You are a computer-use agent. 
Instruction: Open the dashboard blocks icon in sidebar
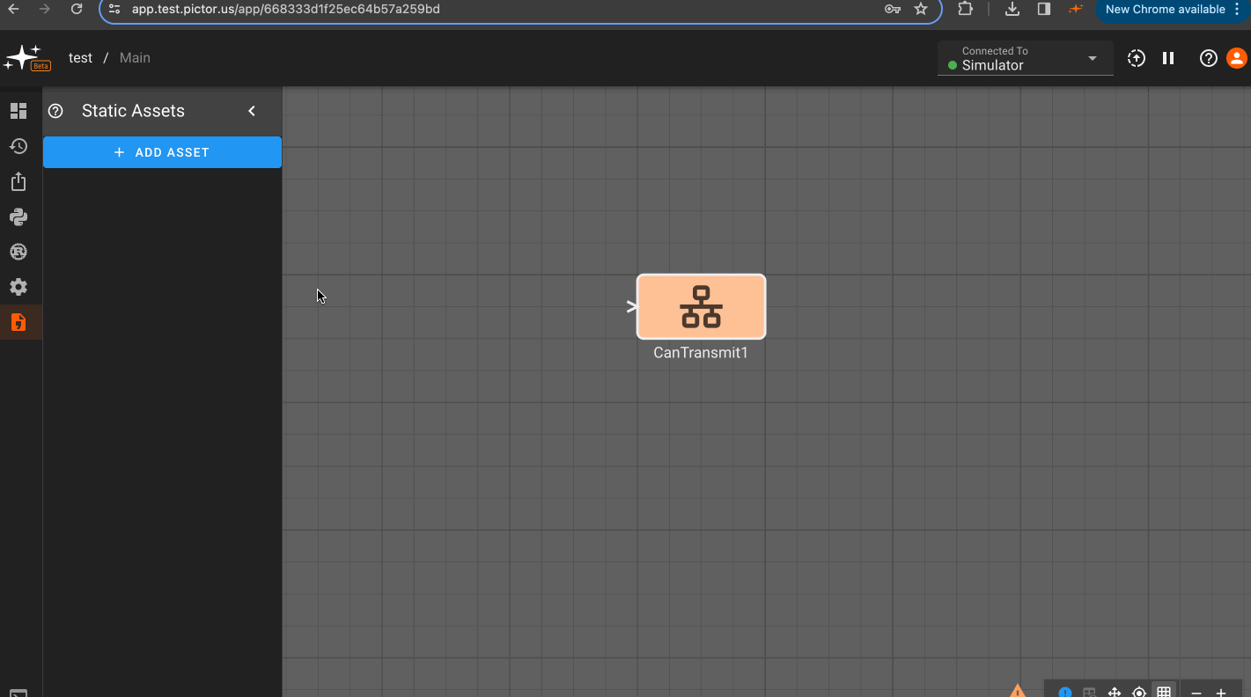(x=18, y=111)
